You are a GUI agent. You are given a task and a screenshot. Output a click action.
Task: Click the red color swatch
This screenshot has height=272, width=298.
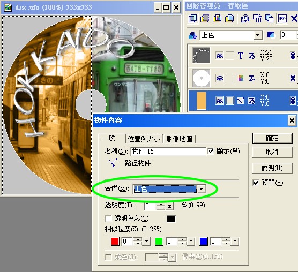point(115,241)
